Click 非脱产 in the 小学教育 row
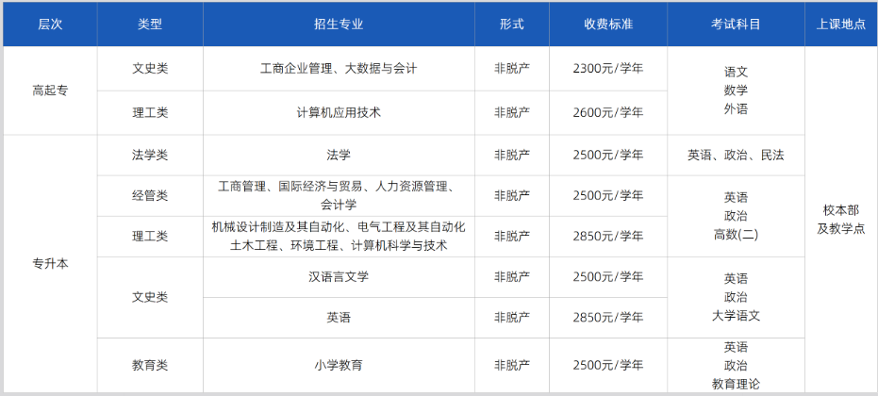The image size is (878, 396). pyautogui.click(x=512, y=365)
